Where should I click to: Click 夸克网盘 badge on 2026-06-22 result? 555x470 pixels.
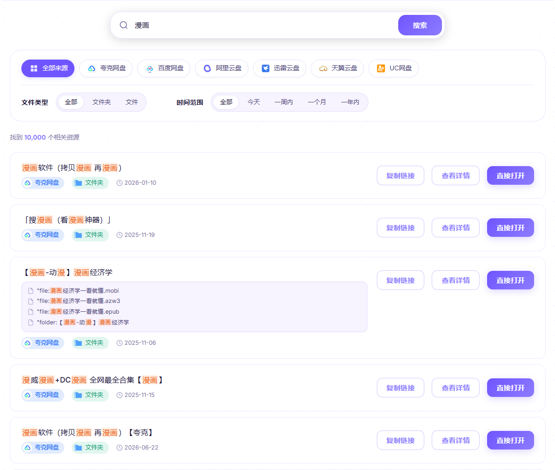tap(43, 447)
